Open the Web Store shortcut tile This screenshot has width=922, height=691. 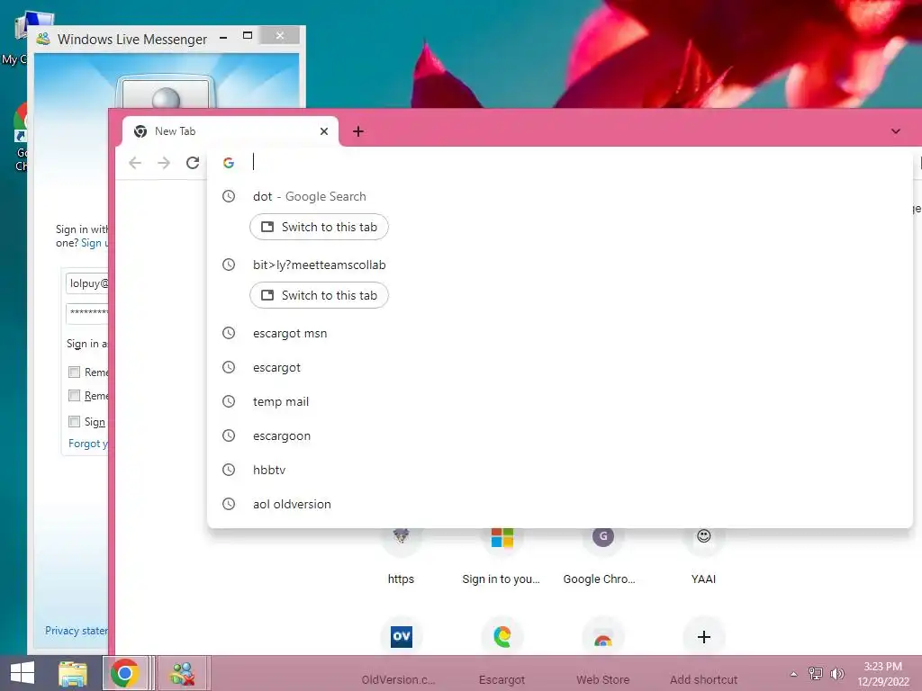[x=602, y=652]
